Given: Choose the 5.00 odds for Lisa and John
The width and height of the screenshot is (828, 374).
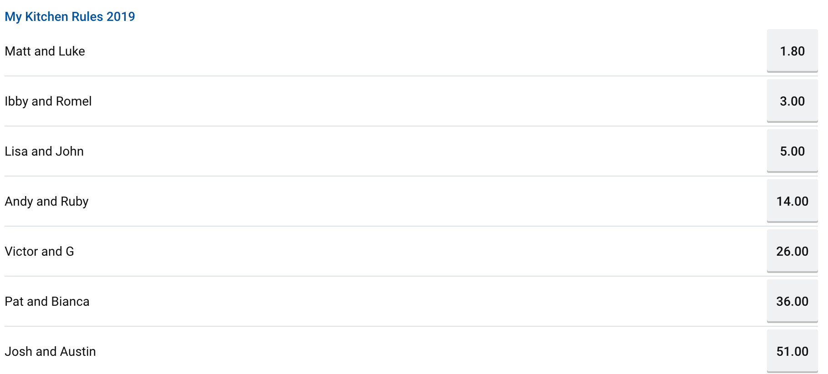Looking at the screenshot, I should click(792, 151).
